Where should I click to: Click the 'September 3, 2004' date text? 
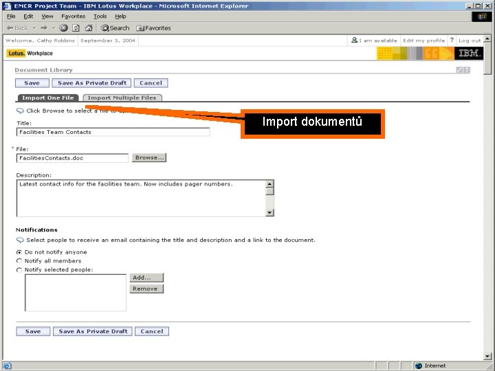coord(108,41)
